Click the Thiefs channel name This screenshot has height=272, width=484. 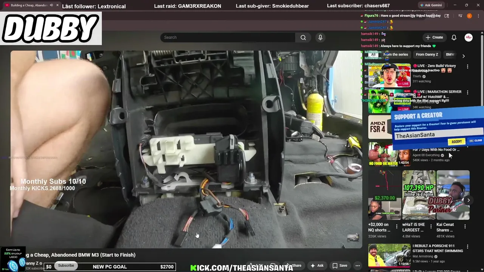click(x=417, y=76)
